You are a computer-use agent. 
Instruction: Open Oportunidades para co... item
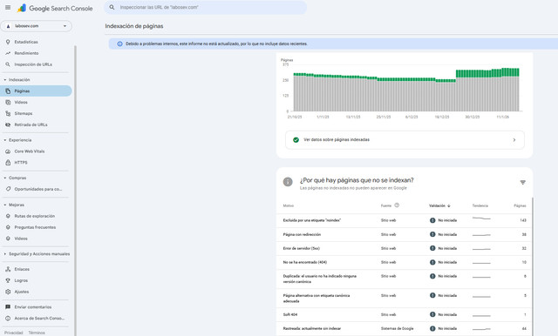click(38, 189)
